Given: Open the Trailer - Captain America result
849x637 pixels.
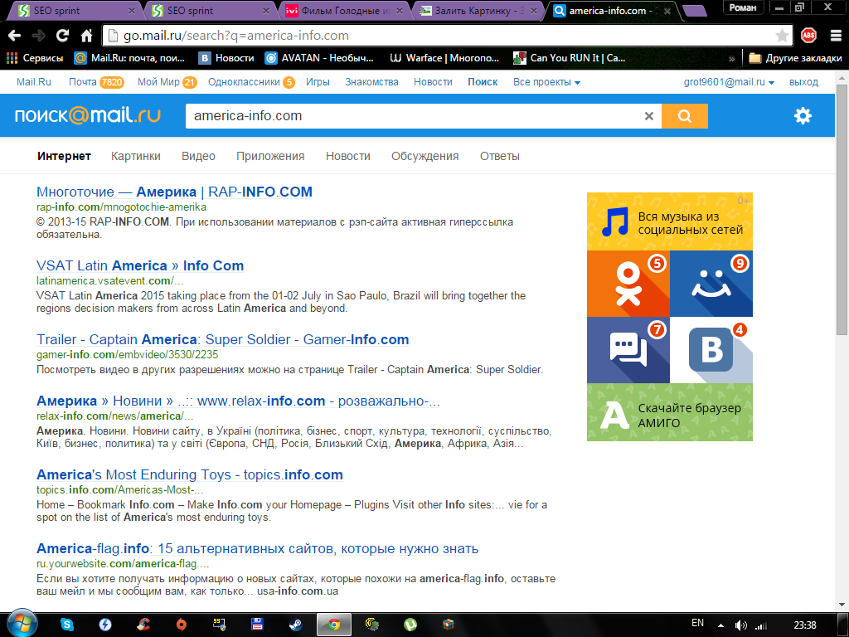Looking at the screenshot, I should (x=222, y=339).
